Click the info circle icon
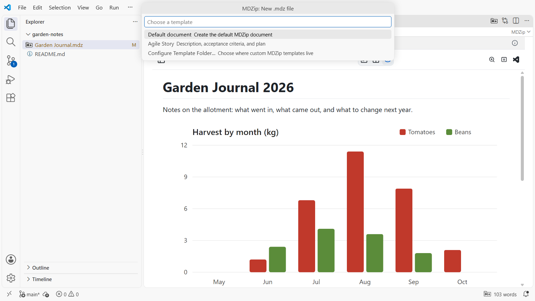Viewport: 535px width, 301px height. coord(515,43)
